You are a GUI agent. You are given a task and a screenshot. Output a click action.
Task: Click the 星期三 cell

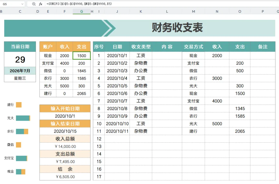coord(20,78)
